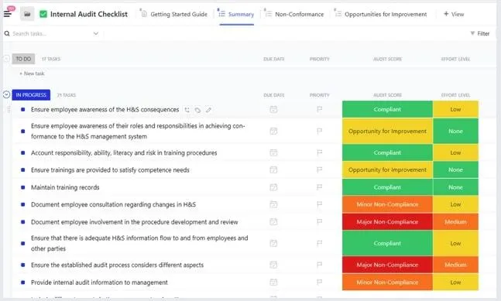Open task Provide internal audit information to management
The height and width of the screenshot is (301, 501).
pyautogui.click(x=99, y=282)
